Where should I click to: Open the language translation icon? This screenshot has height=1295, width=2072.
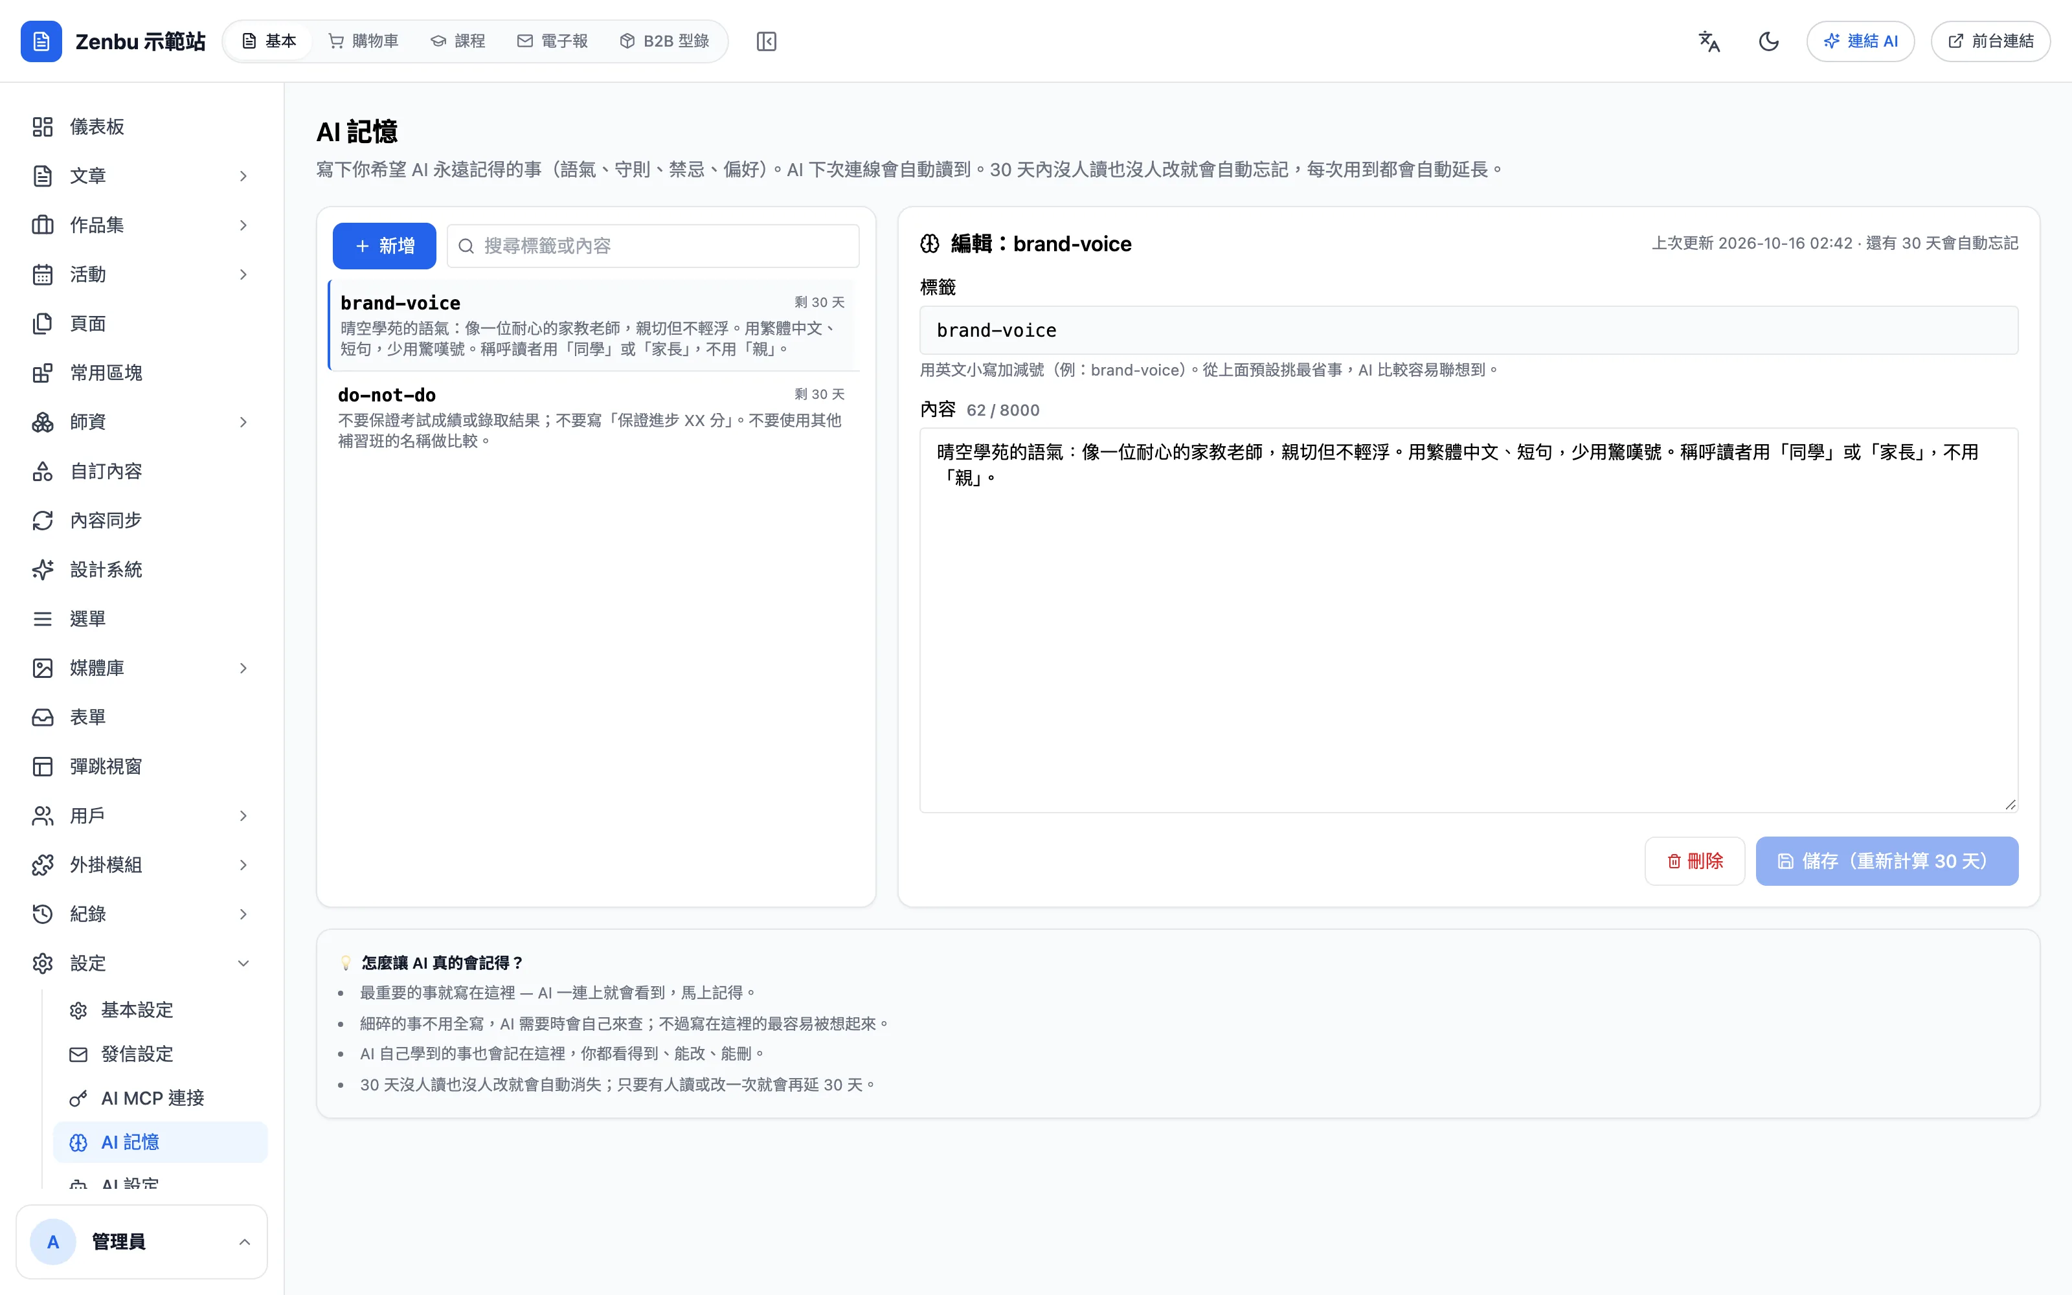click(1709, 41)
